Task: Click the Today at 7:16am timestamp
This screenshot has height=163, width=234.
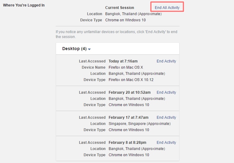Action: 123,61
